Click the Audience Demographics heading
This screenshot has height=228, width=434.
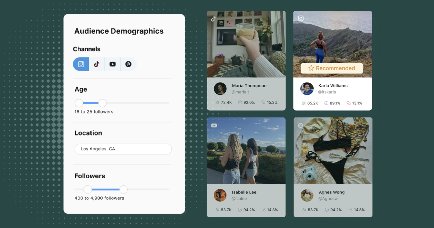click(119, 31)
